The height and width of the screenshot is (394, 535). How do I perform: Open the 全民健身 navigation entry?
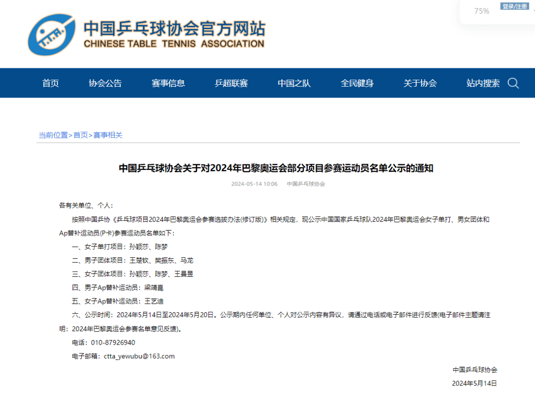pyautogui.click(x=357, y=83)
